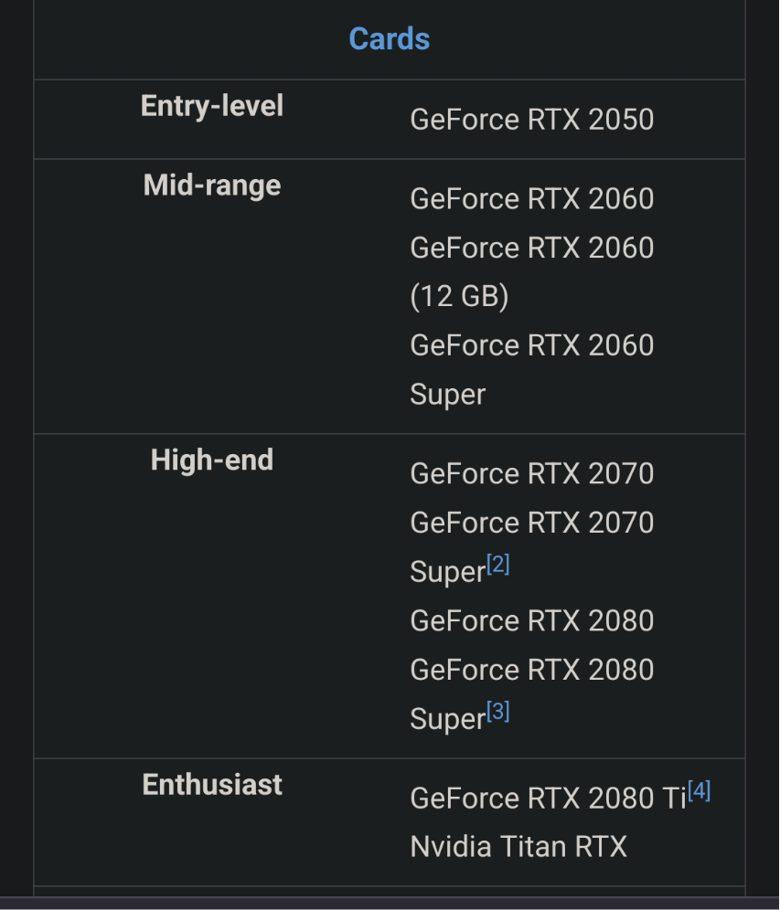This screenshot has width=780, height=910.
Task: Click GeForce RTX 2070 line directly above Super[2]
Action: (x=531, y=523)
